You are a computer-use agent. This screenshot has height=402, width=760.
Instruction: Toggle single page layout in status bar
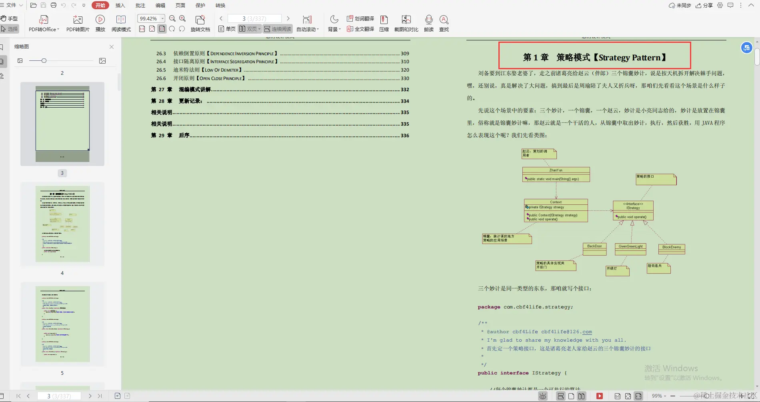(x=571, y=396)
